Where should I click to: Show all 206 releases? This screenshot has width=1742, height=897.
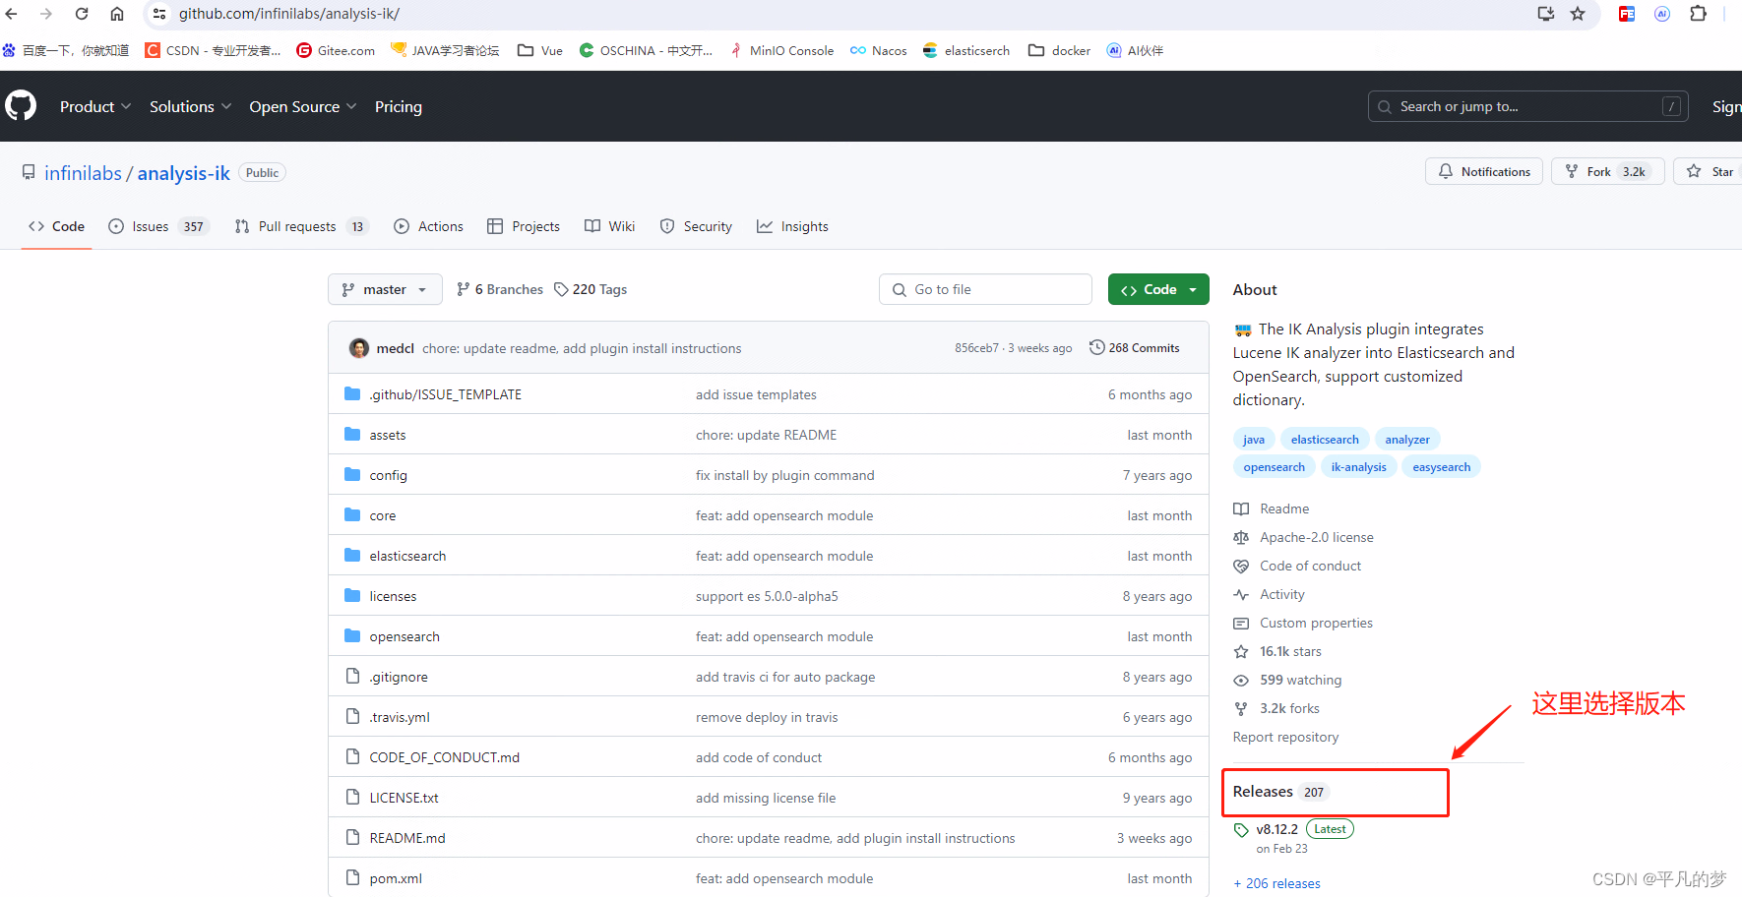1276,883
